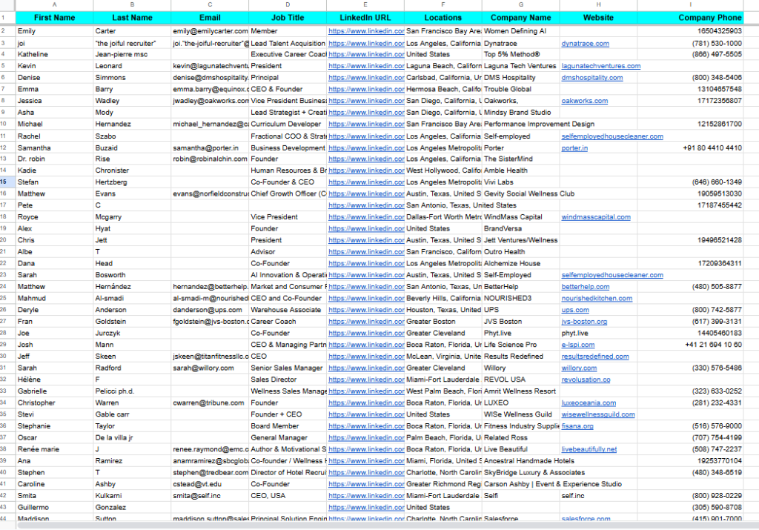Screen dimensions: 759x530
Task: Select the phone cell +41 21 694 10 60
Action: [x=690, y=345]
